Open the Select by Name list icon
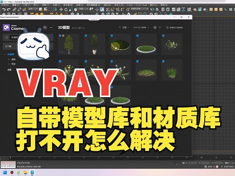Image resolution: width=235 pixels, height=176 pixels. click(46, 9)
